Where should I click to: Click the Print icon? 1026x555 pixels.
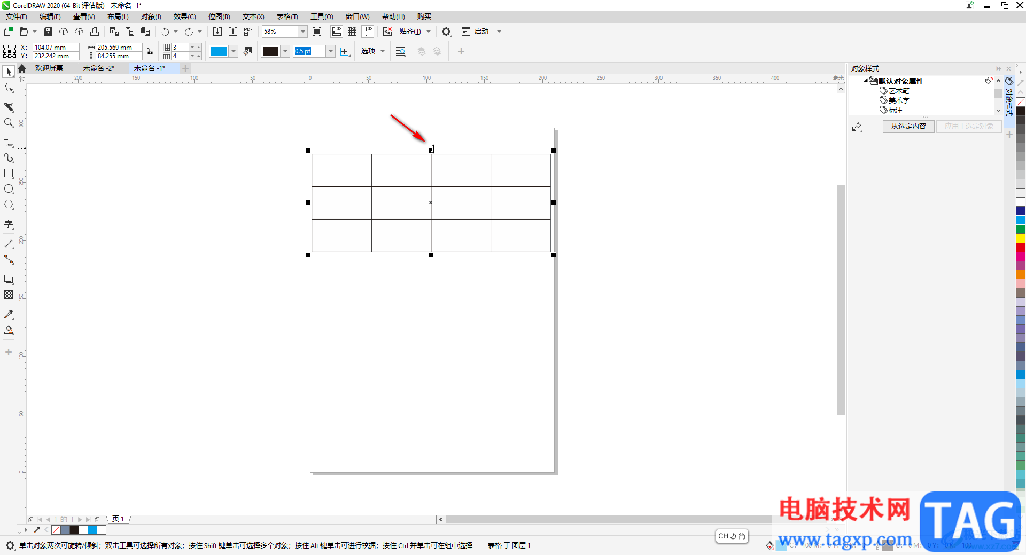click(x=95, y=32)
